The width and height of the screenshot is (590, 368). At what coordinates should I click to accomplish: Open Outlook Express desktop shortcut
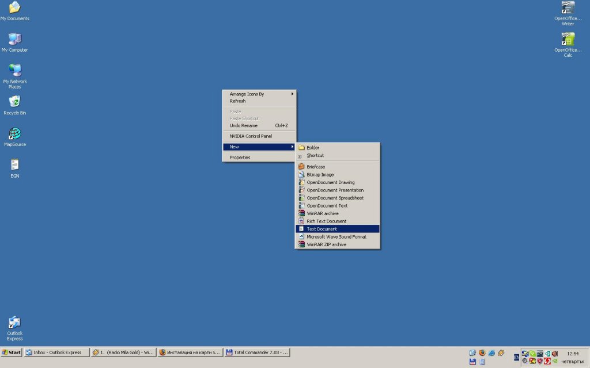click(14, 323)
